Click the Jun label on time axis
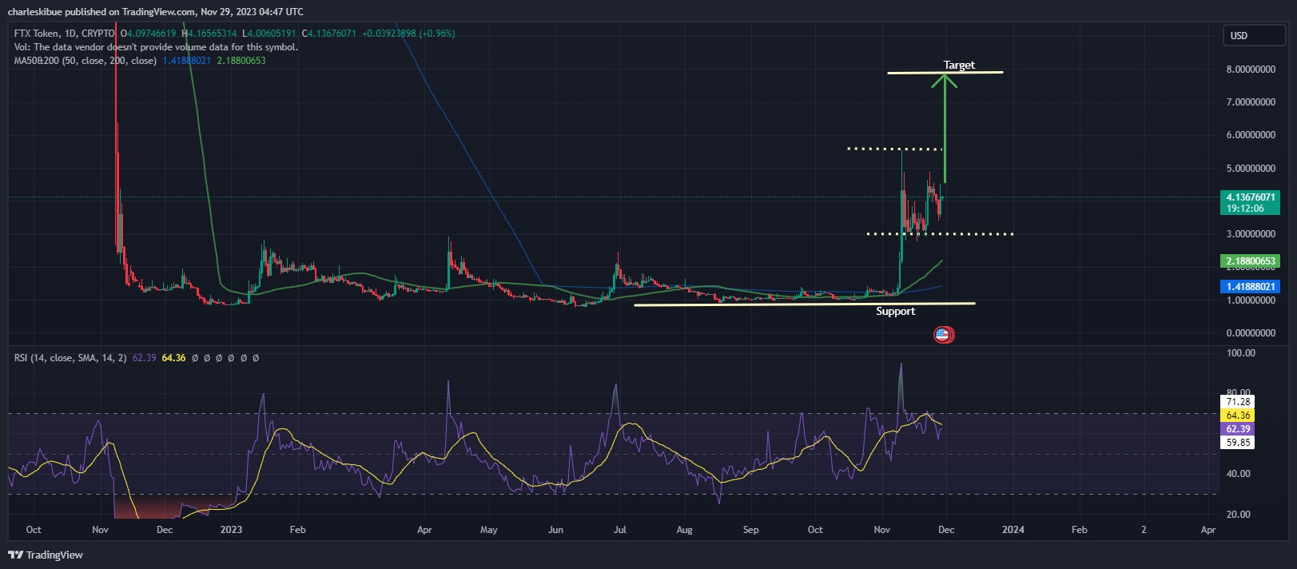This screenshot has width=1297, height=569. point(555,530)
